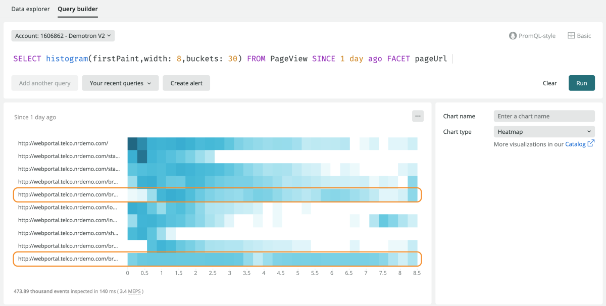The height and width of the screenshot is (306, 606).
Task: Select the first webportal.telco.nrdemo.com/ row label
Action: click(x=63, y=143)
